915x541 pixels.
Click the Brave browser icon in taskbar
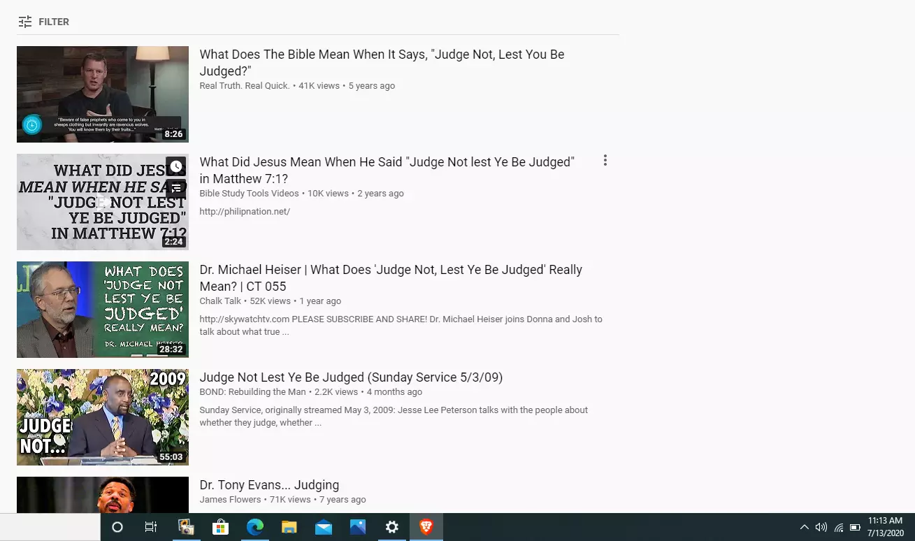[x=426, y=527]
